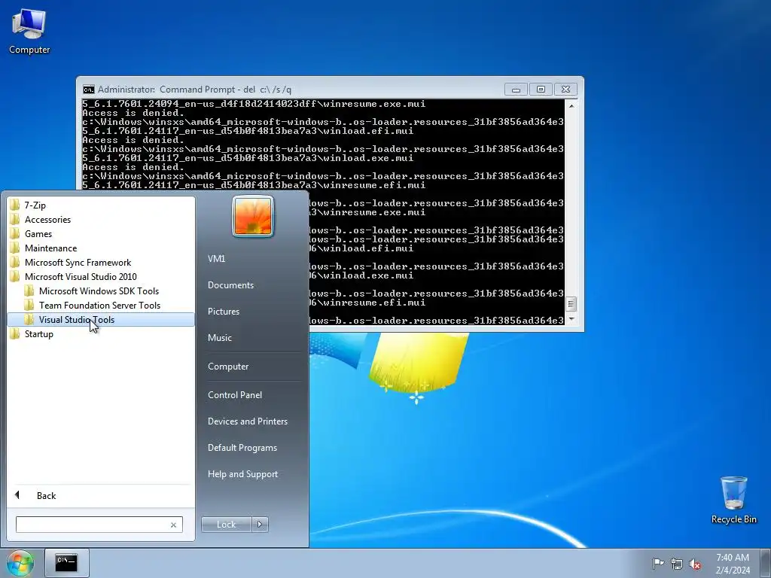
Task: Open Computer from the Start menu
Action: click(x=228, y=367)
